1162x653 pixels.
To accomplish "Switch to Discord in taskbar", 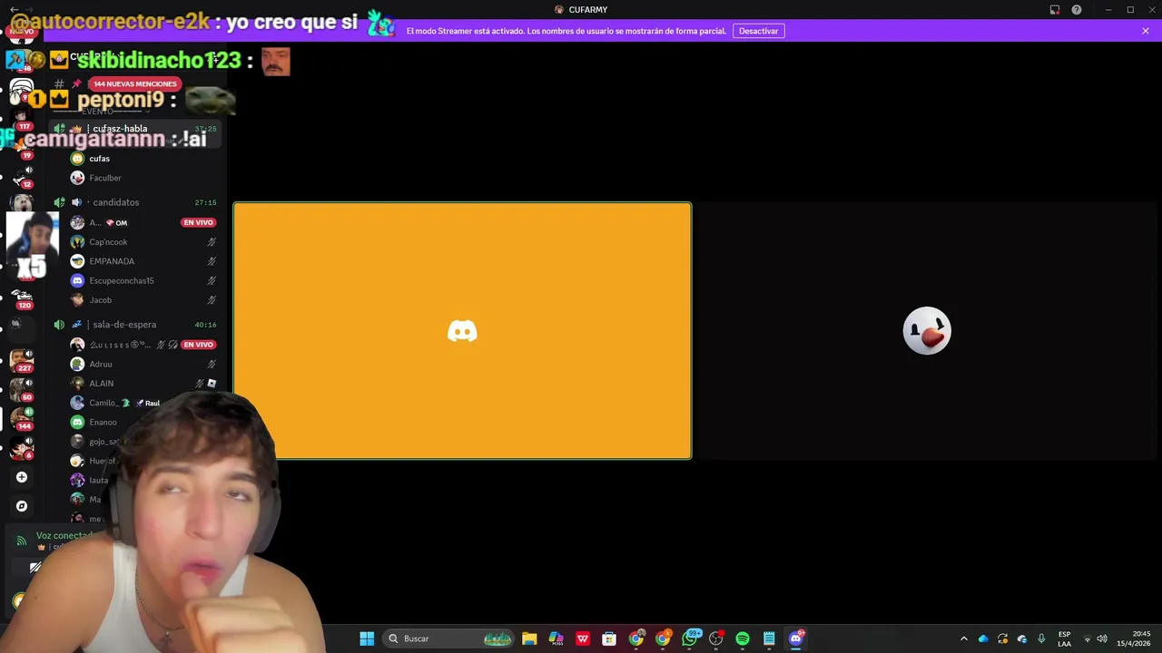I will (x=796, y=638).
